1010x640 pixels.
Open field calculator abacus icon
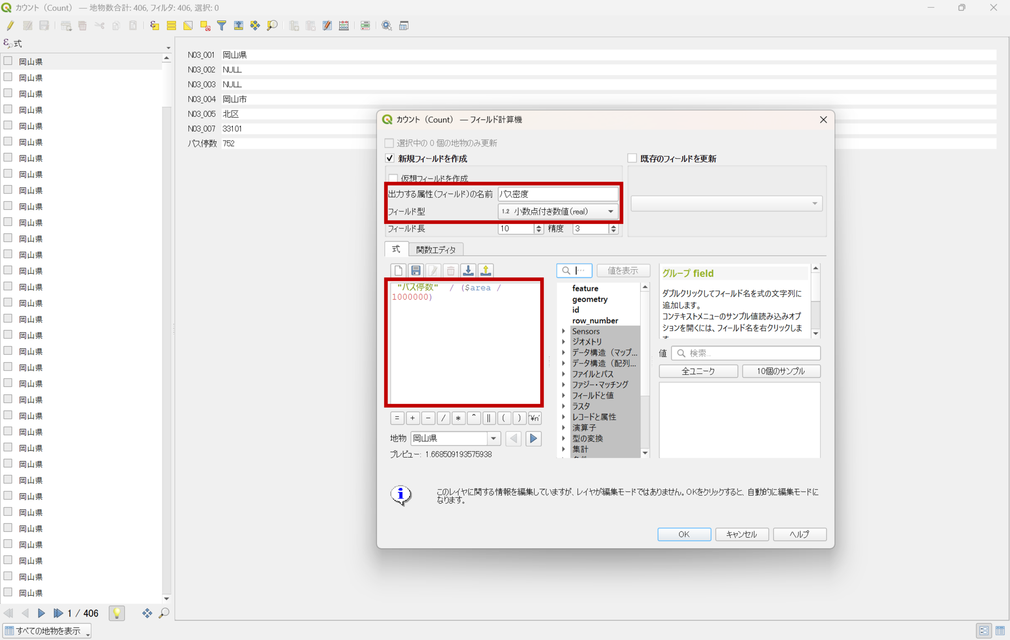click(344, 26)
